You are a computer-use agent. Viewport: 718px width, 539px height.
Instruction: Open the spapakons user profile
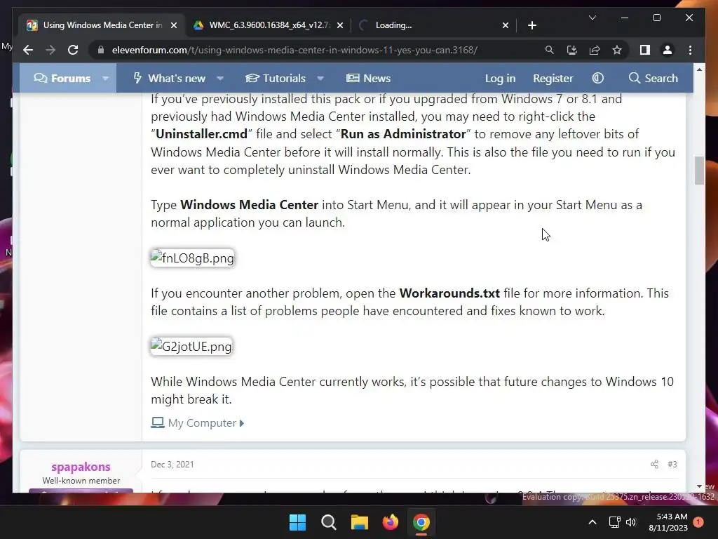[x=81, y=467]
